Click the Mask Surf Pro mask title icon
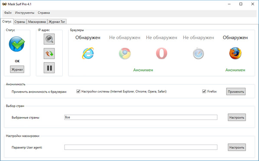Viewport: 259px width, 161px height. [x=4, y=4]
